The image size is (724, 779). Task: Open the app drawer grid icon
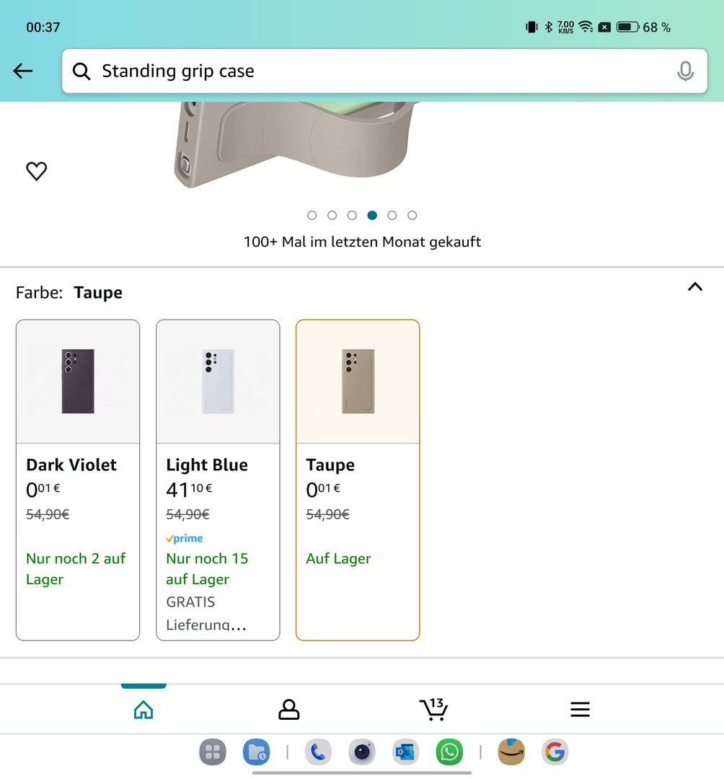pos(212,752)
